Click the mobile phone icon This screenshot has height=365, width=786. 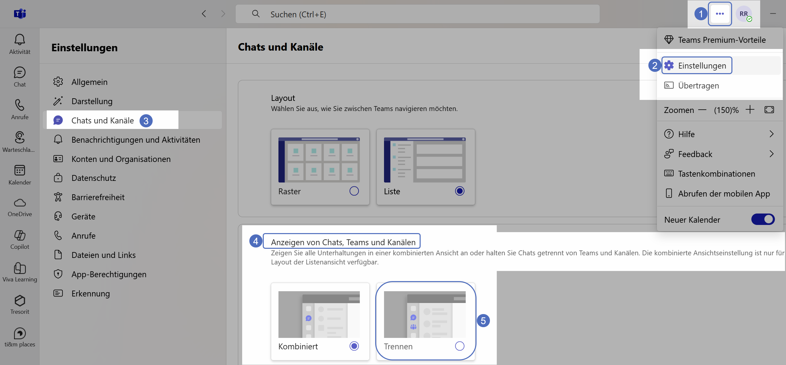(x=669, y=193)
